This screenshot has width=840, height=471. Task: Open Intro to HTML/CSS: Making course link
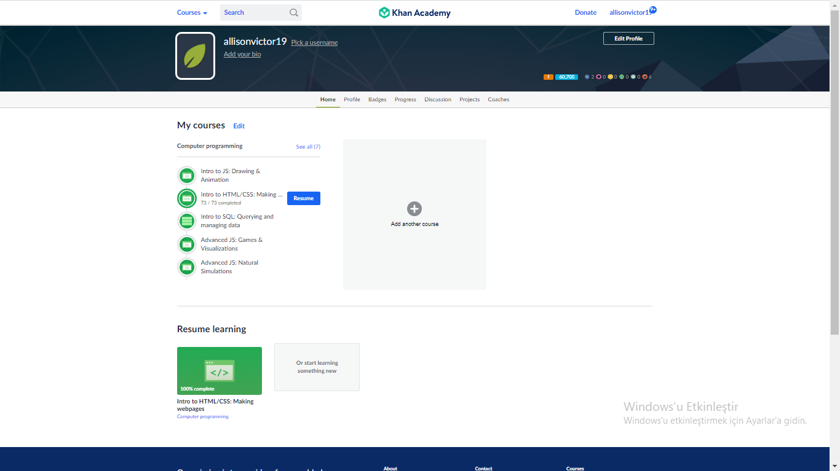[242, 195]
